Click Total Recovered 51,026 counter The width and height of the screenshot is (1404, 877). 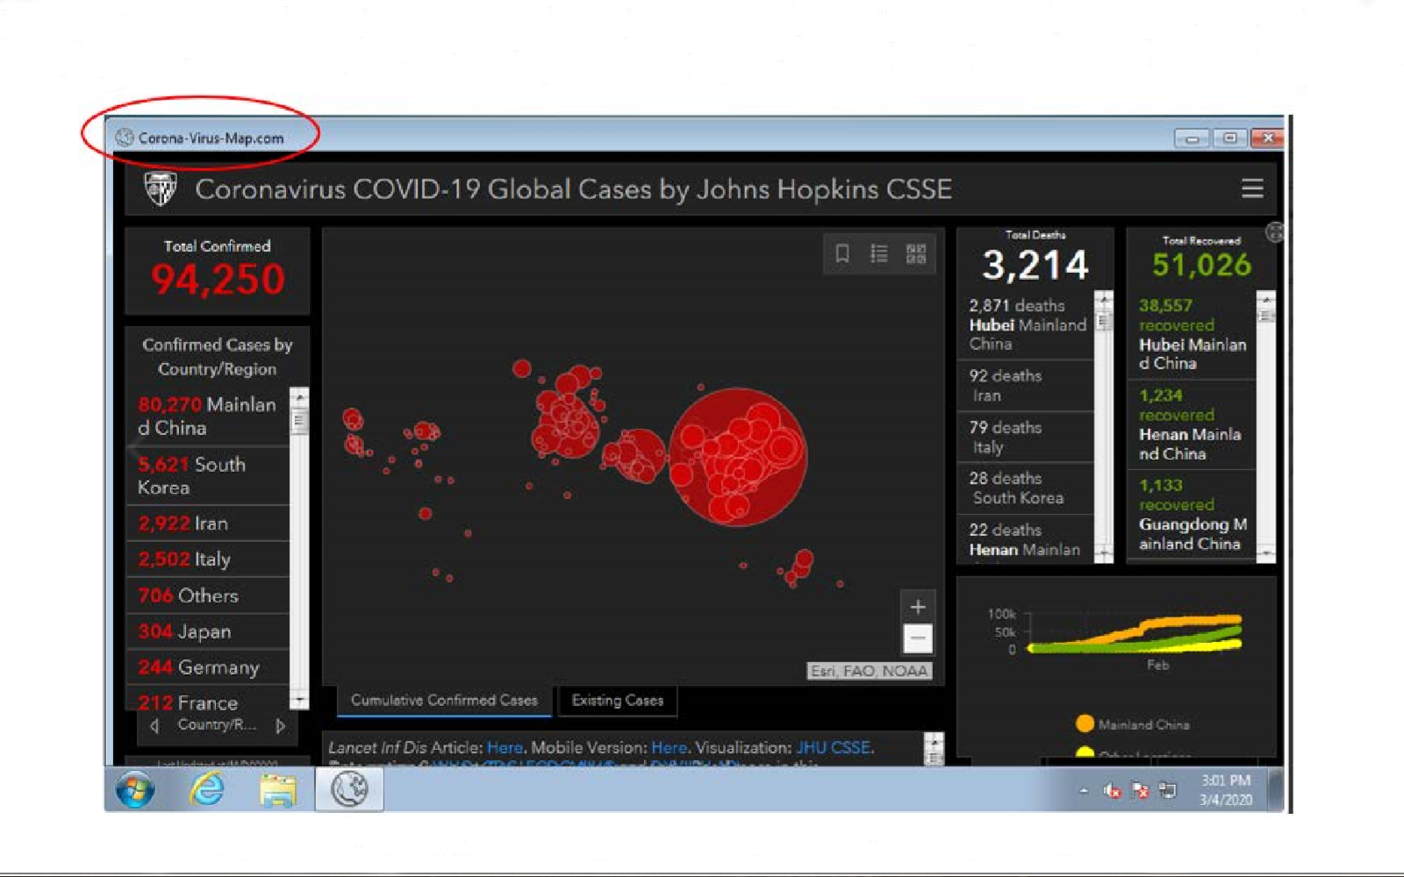point(1201,259)
